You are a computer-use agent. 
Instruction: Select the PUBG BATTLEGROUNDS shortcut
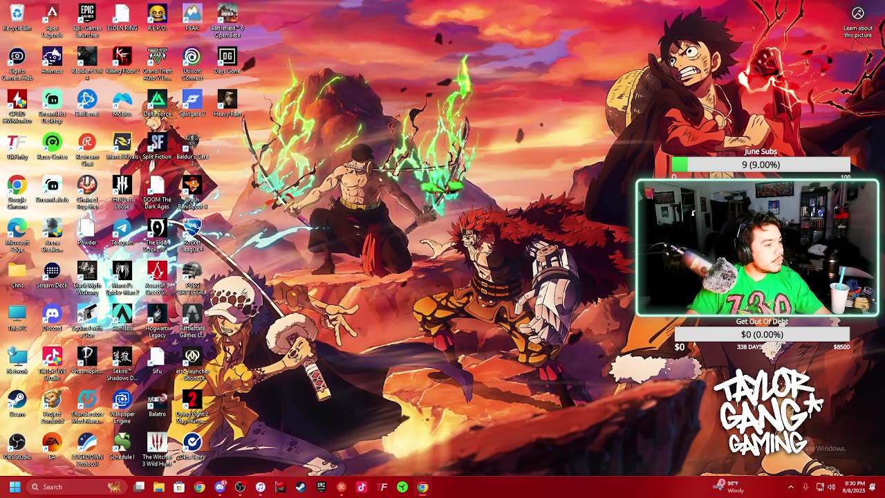click(x=192, y=278)
